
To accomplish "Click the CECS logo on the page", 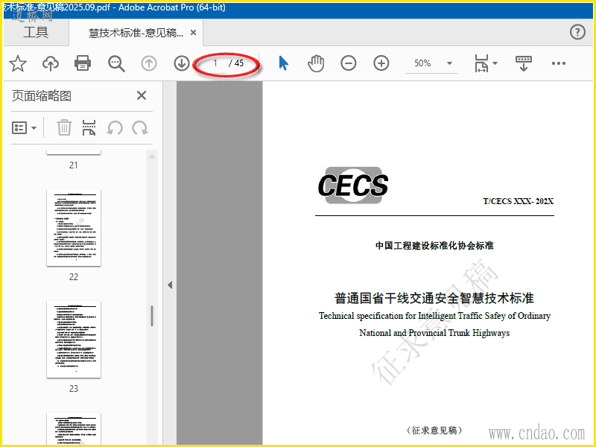I will point(352,185).
